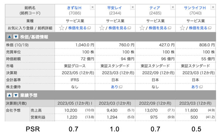222x134 pixels.
Task: Expand 業績予想 section with down arrow
Action: click(16, 95)
